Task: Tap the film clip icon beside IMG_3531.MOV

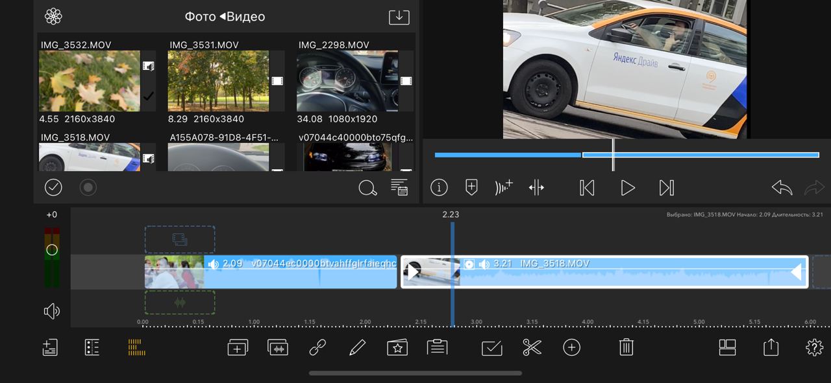Action: (277, 81)
